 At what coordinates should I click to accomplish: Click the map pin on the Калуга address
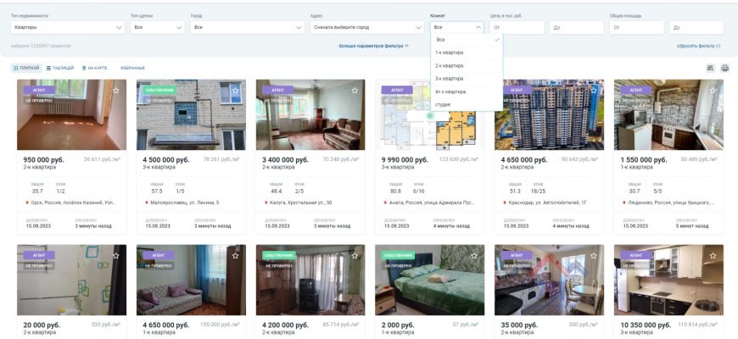[266, 203]
